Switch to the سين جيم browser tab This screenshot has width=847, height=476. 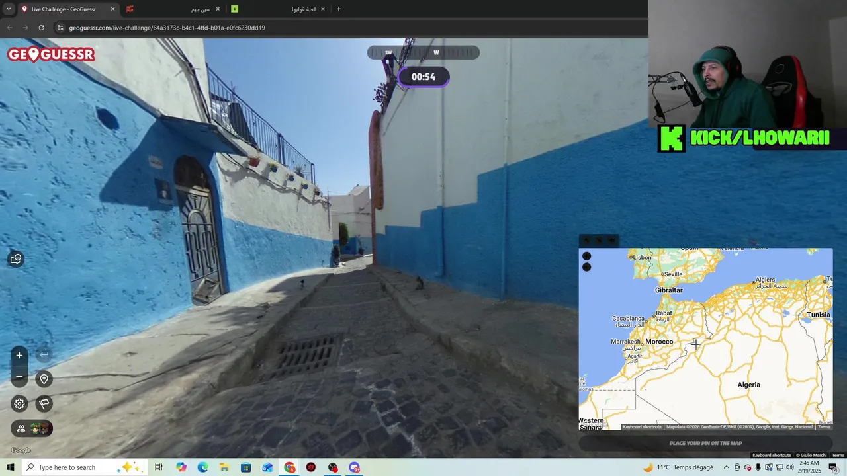point(172,9)
